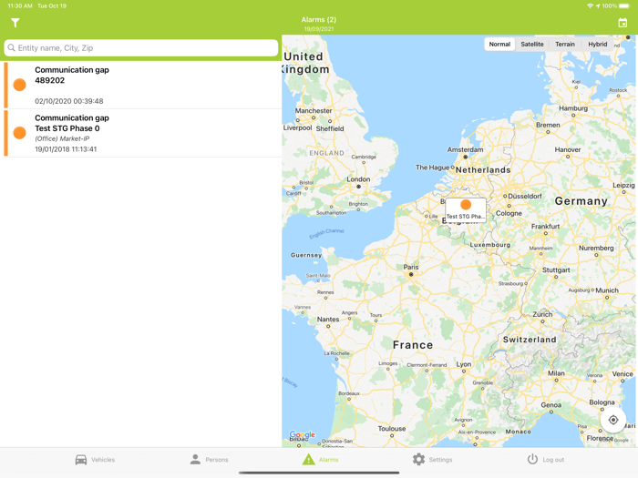Open the alarm filter funnel icon
Screen dimensions: 638x478
click(15, 23)
